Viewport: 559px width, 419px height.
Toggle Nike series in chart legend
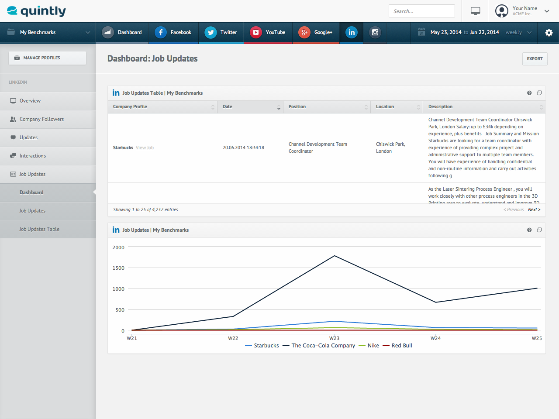(369, 346)
